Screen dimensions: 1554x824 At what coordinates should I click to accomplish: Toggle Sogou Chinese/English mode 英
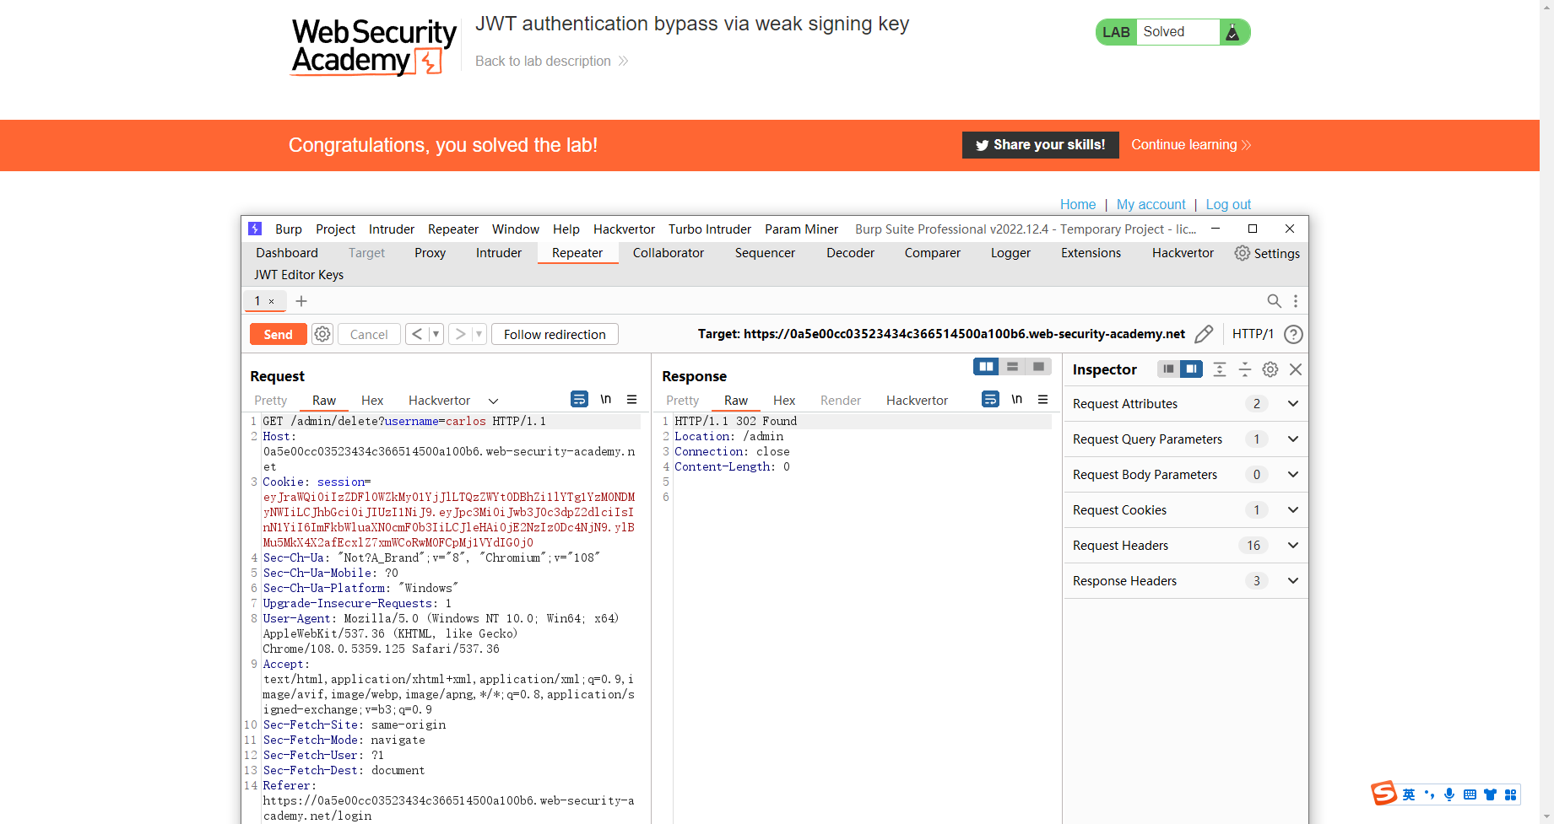(x=1409, y=794)
